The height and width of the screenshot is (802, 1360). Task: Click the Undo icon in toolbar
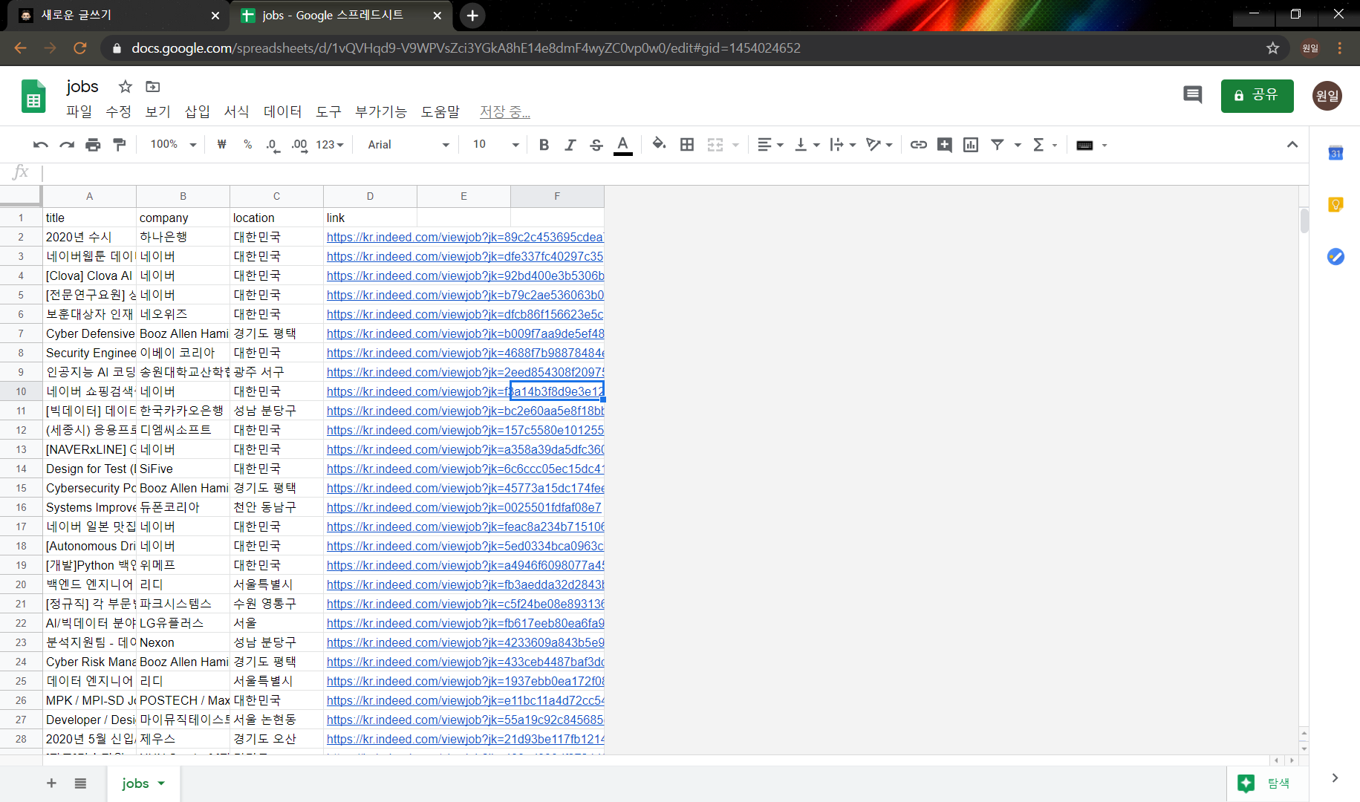tap(41, 145)
